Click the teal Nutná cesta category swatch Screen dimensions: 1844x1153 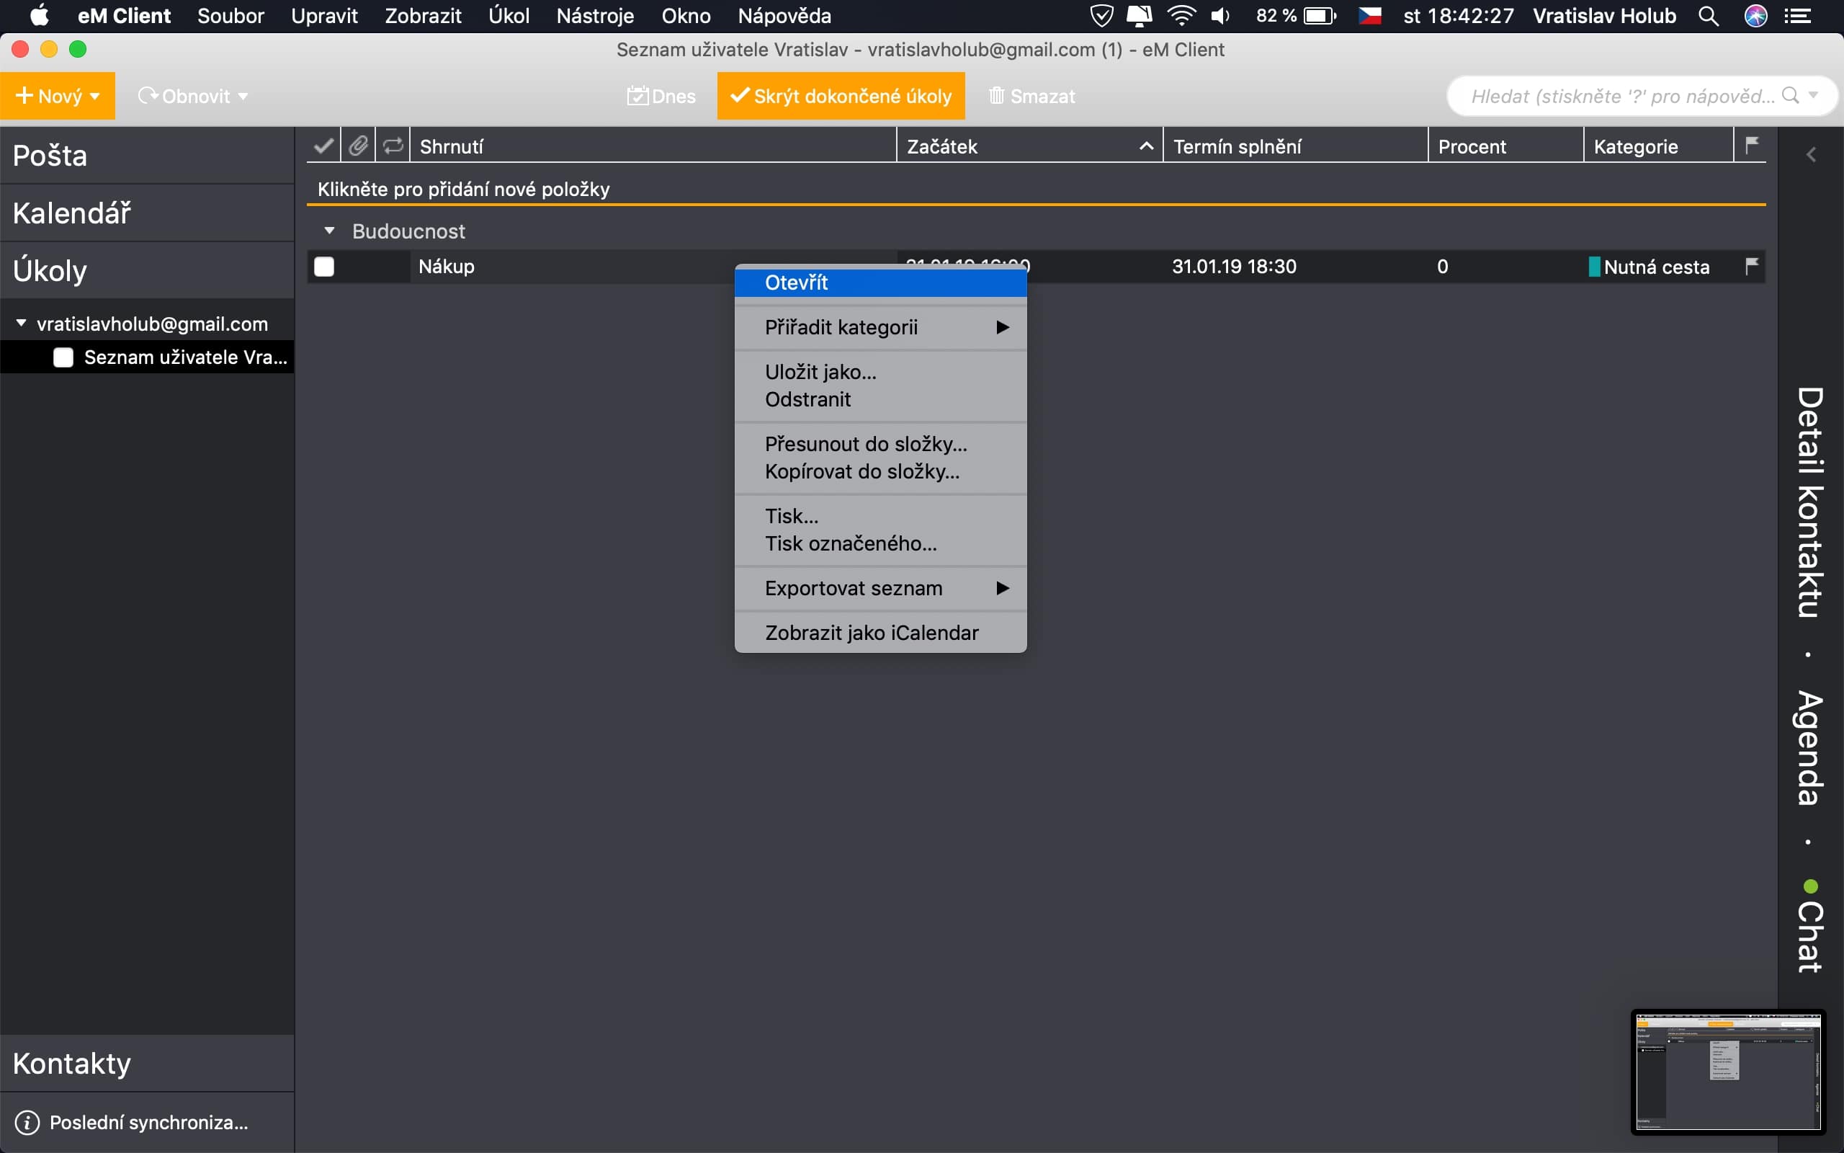(1594, 267)
